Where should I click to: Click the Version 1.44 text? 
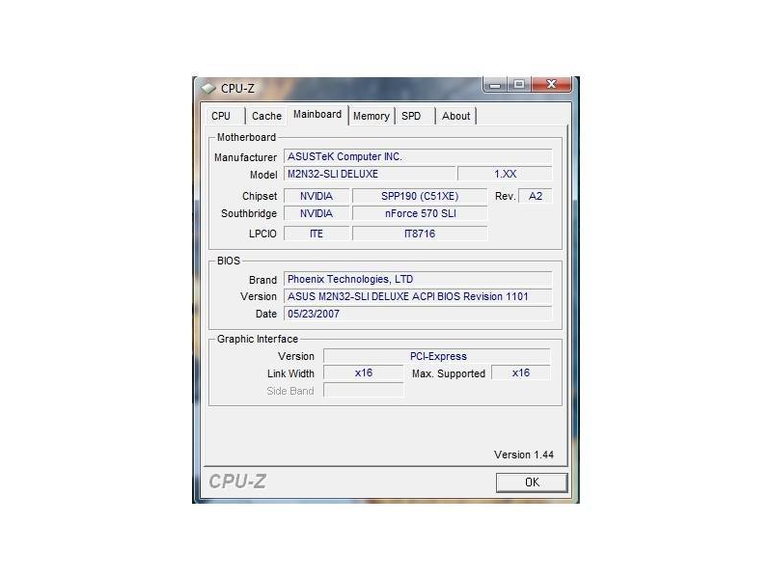[x=524, y=455]
